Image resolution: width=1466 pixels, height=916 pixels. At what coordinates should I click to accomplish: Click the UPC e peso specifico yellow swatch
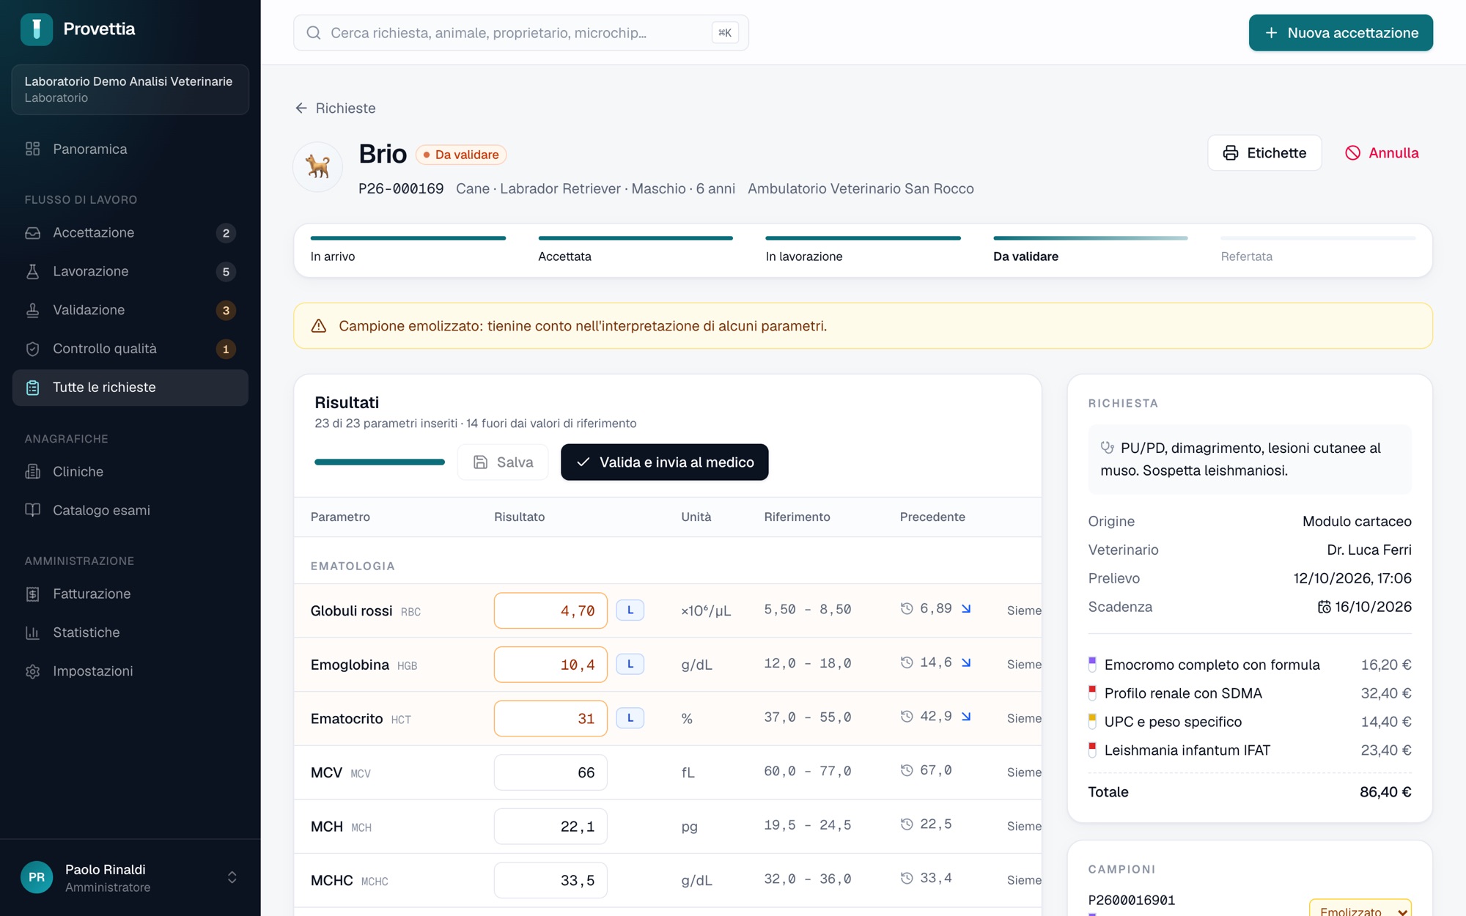(1092, 722)
